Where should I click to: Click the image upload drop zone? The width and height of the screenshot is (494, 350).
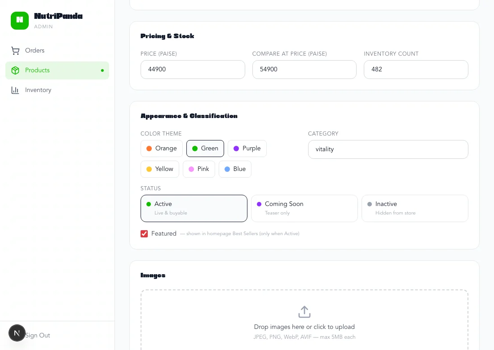click(x=304, y=320)
